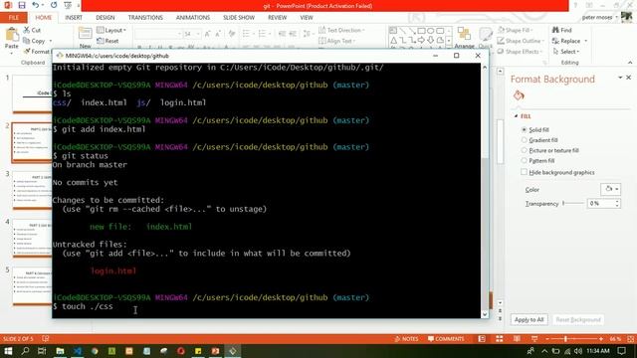Click the Copy command
This screenshot has height=358, width=637.
coord(35,41)
